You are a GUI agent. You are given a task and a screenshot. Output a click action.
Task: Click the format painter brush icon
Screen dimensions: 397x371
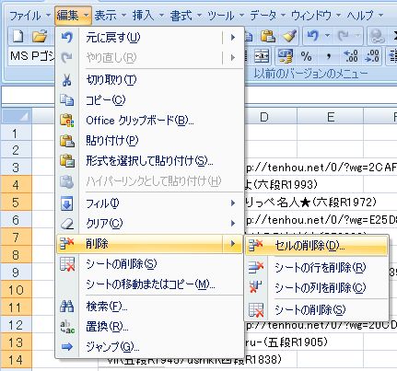pyautogui.click(x=289, y=36)
